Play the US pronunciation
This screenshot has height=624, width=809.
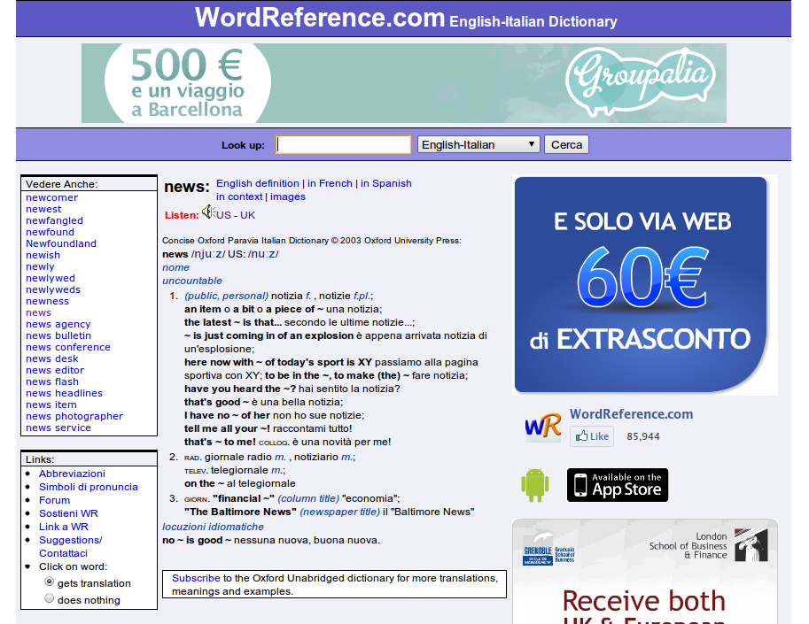click(223, 215)
